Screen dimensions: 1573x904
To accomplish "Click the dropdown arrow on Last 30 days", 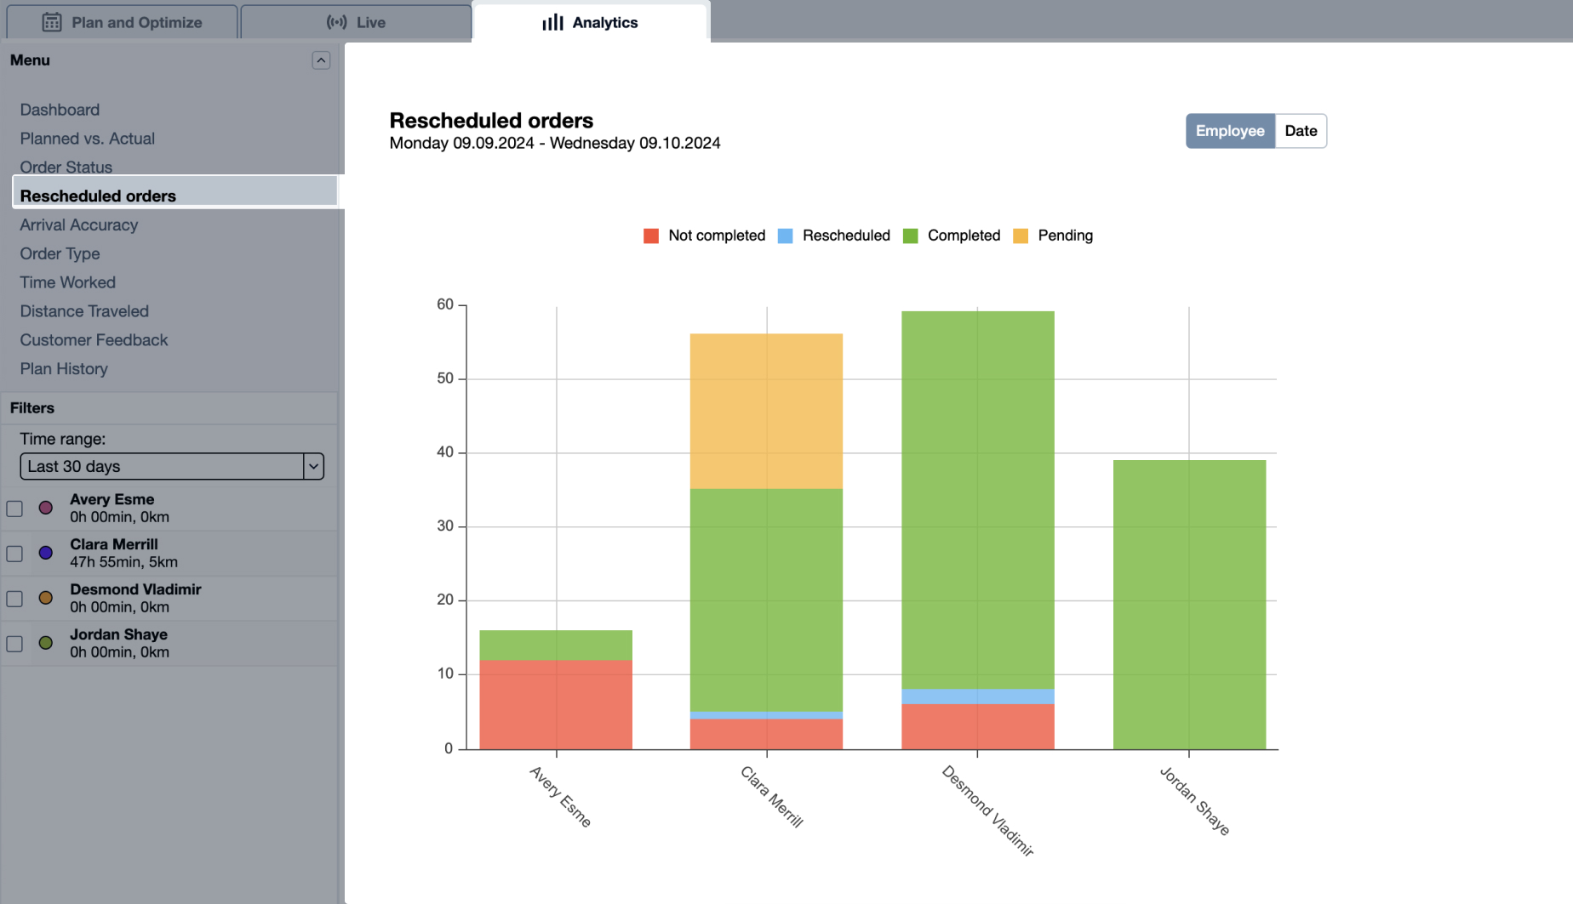I will pyautogui.click(x=313, y=466).
